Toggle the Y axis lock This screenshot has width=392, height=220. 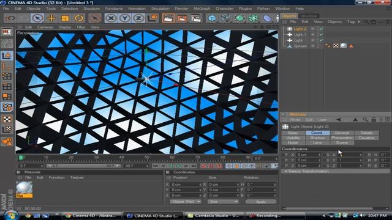tap(125, 18)
